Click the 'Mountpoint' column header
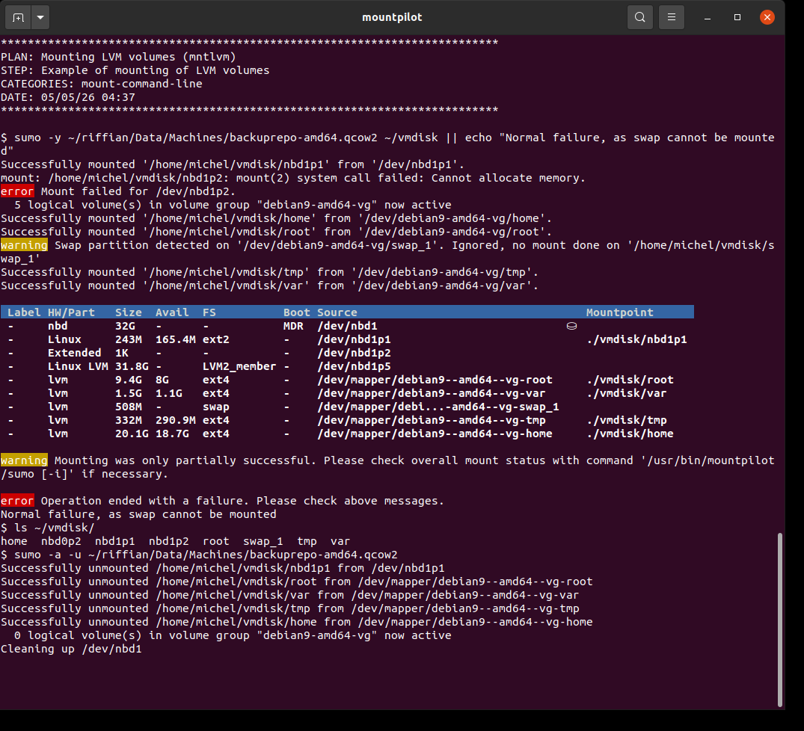The image size is (804, 731). click(x=620, y=312)
